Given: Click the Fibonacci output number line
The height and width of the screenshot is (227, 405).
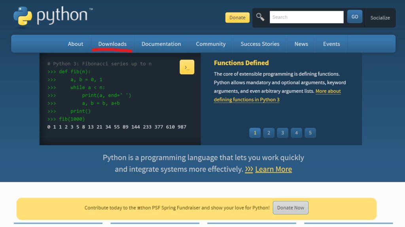Looking at the screenshot, I should coord(117,127).
